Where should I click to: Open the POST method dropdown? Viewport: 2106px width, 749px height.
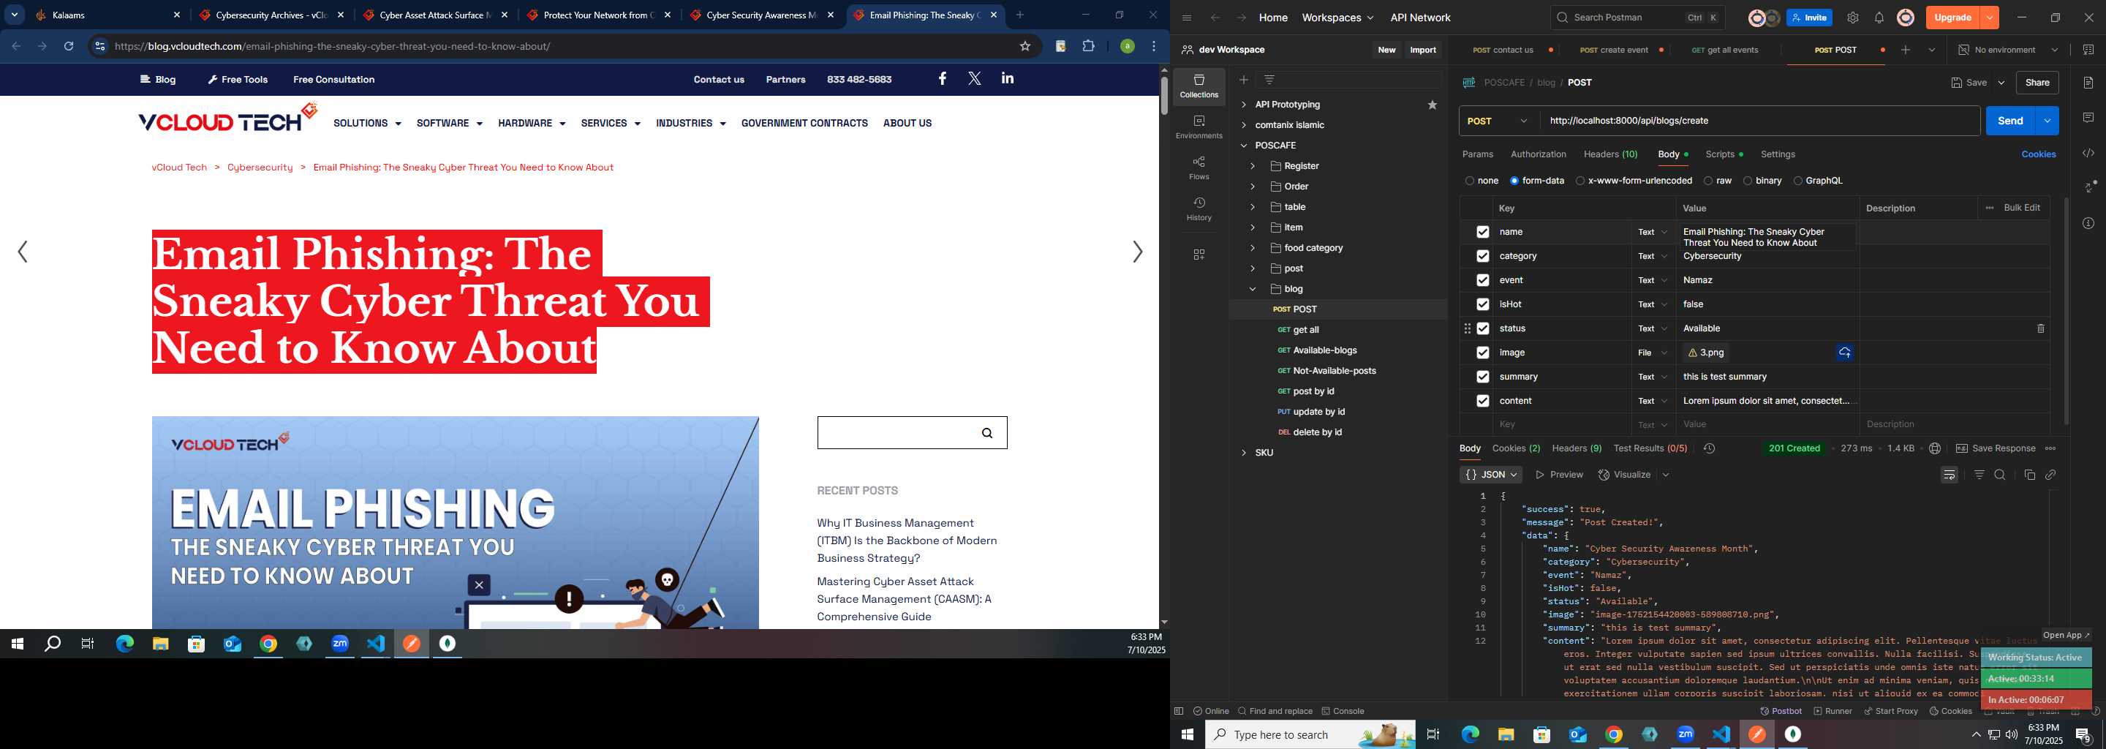point(1498,121)
